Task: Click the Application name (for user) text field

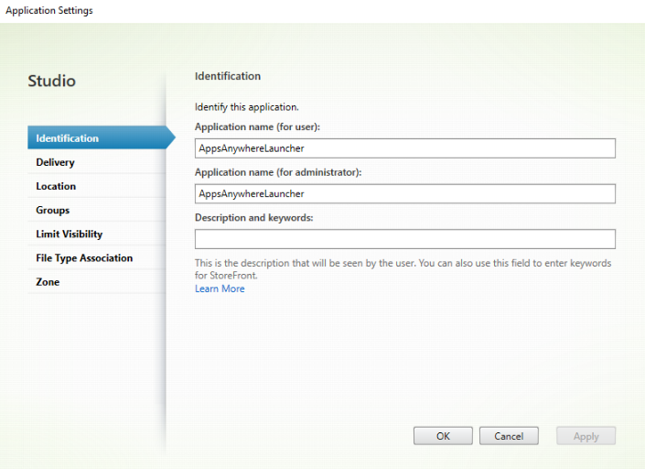Action: pos(404,148)
